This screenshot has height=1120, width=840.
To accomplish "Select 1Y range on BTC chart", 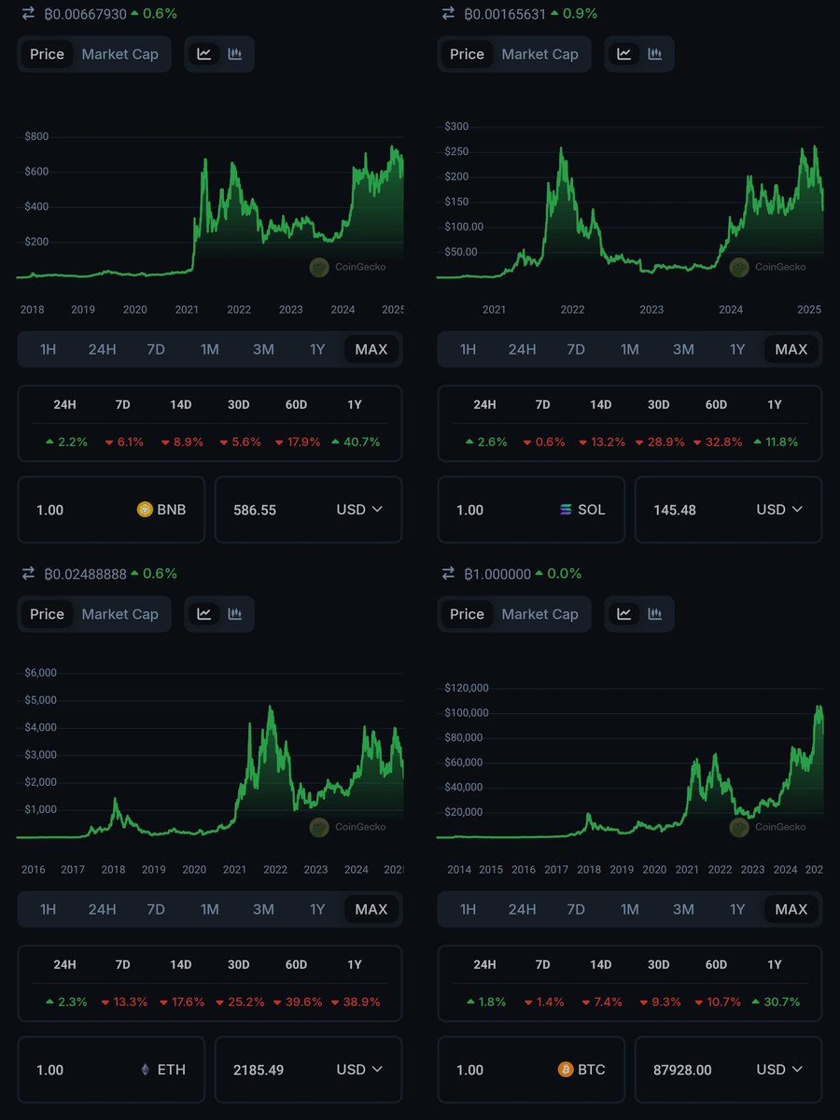I will click(737, 909).
